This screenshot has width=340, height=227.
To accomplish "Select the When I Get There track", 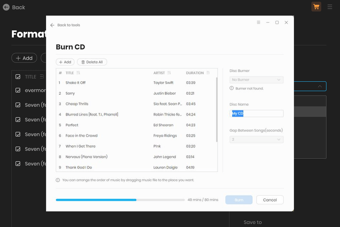I will pos(137,146).
